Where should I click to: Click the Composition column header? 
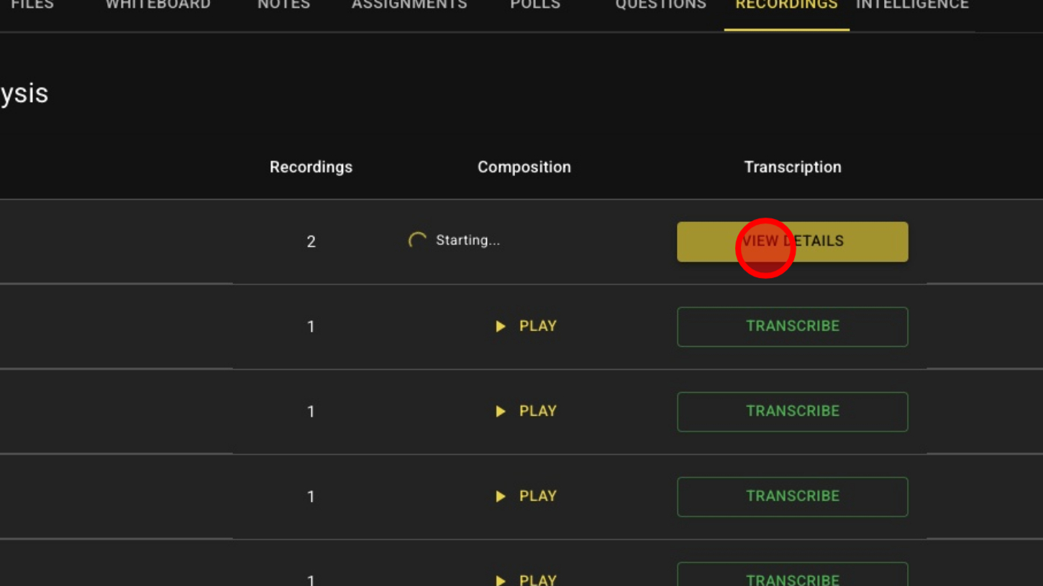tap(524, 167)
